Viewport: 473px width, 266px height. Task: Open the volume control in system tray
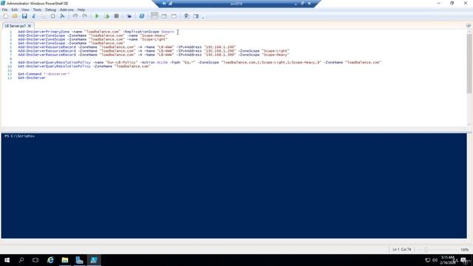(435, 260)
